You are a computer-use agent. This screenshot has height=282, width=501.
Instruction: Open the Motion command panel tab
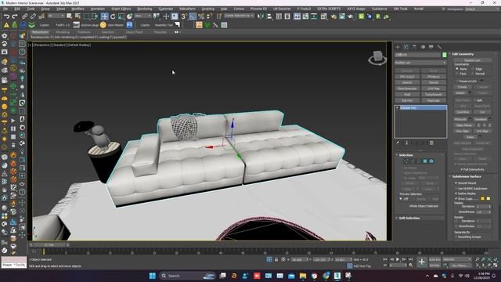coord(423,47)
